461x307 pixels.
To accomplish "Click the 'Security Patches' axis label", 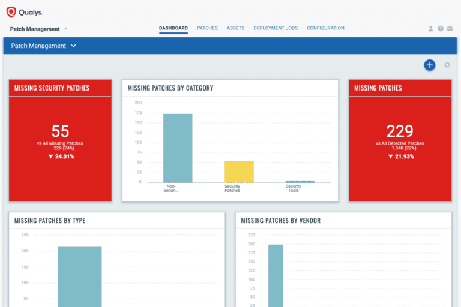I will [232, 188].
